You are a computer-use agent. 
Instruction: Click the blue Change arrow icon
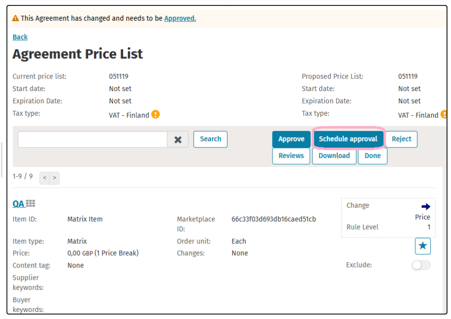coord(425,206)
